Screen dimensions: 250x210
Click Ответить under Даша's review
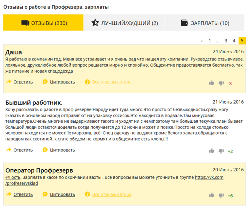click(x=23, y=82)
